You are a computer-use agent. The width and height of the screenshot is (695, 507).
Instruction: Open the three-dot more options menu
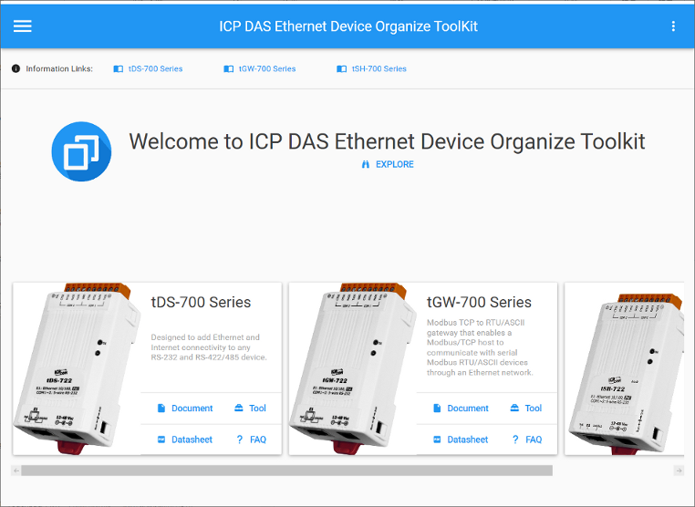(x=673, y=26)
